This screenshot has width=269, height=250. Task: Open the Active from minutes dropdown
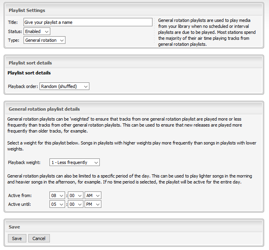pyautogui.click(x=75, y=195)
